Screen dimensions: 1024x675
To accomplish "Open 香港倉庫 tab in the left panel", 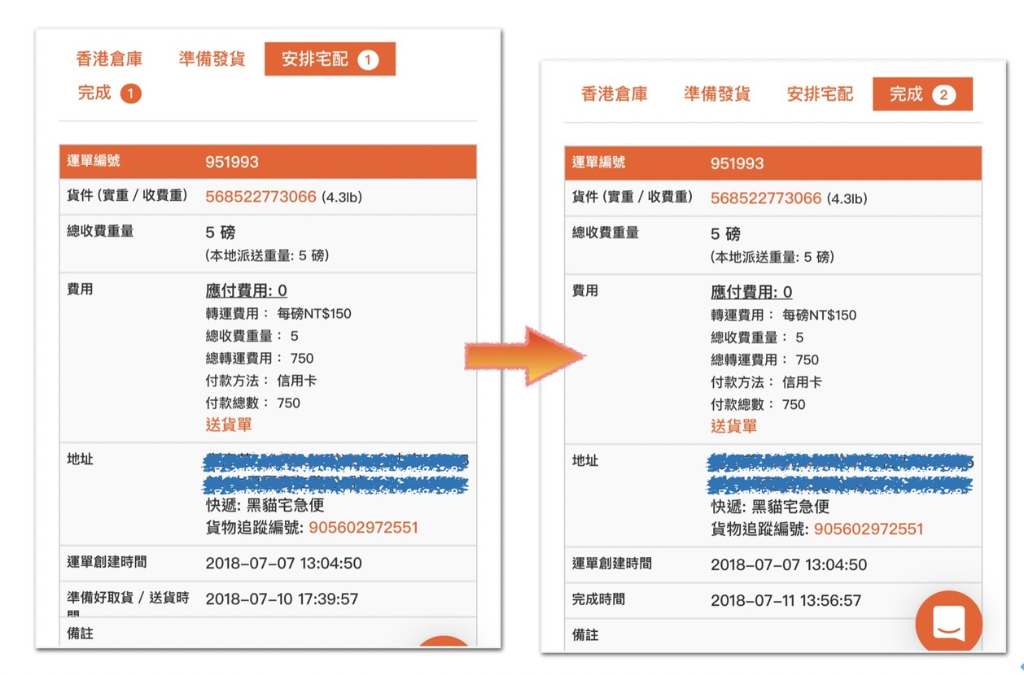I will (x=109, y=59).
